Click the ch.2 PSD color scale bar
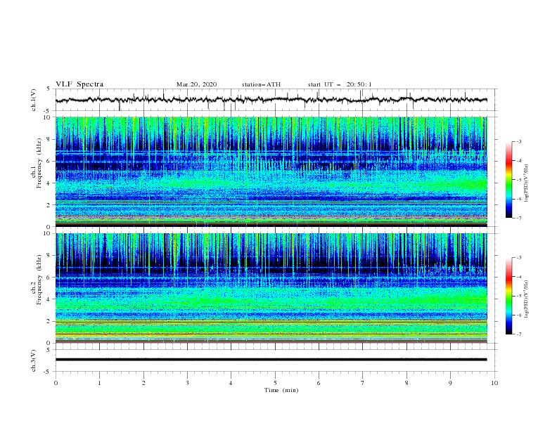The height and width of the screenshot is (430, 557). (x=508, y=296)
